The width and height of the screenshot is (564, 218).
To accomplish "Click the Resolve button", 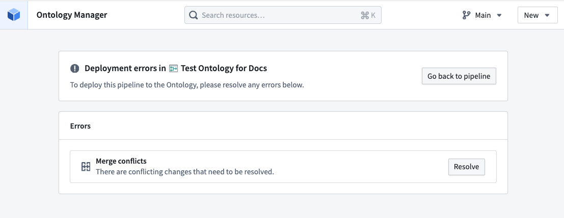I will 466,167.
